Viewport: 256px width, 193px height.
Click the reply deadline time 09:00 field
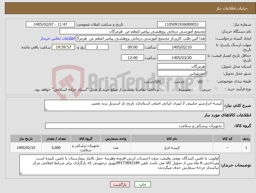132,47
